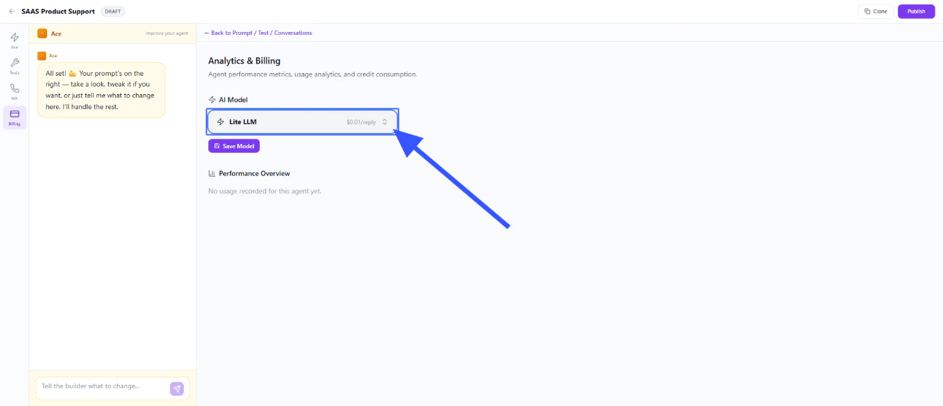This screenshot has width=943, height=406.
Task: Click the Save Model button
Action: (234, 146)
